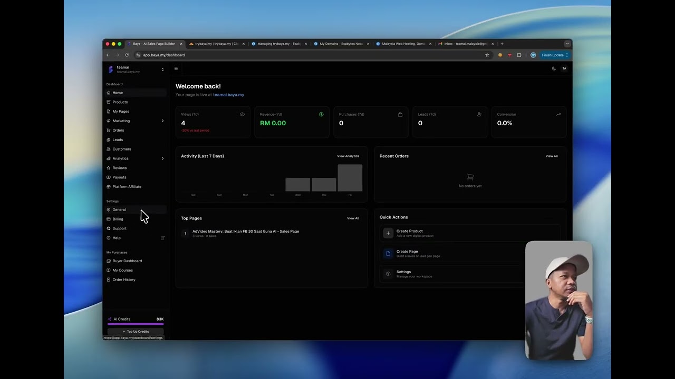Open My Courses book icon

109,271
